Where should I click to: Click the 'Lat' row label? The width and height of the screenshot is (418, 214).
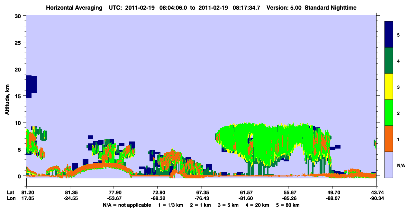click(x=11, y=193)
